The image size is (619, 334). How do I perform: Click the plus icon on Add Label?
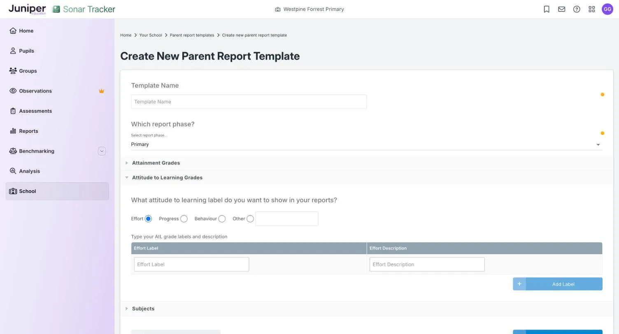pos(519,284)
